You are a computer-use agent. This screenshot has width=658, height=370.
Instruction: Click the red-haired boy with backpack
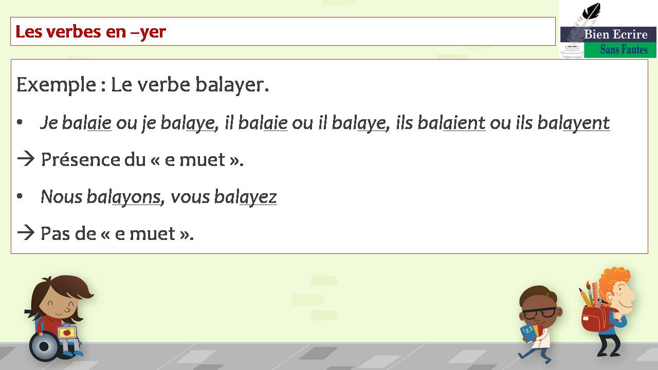click(609, 311)
